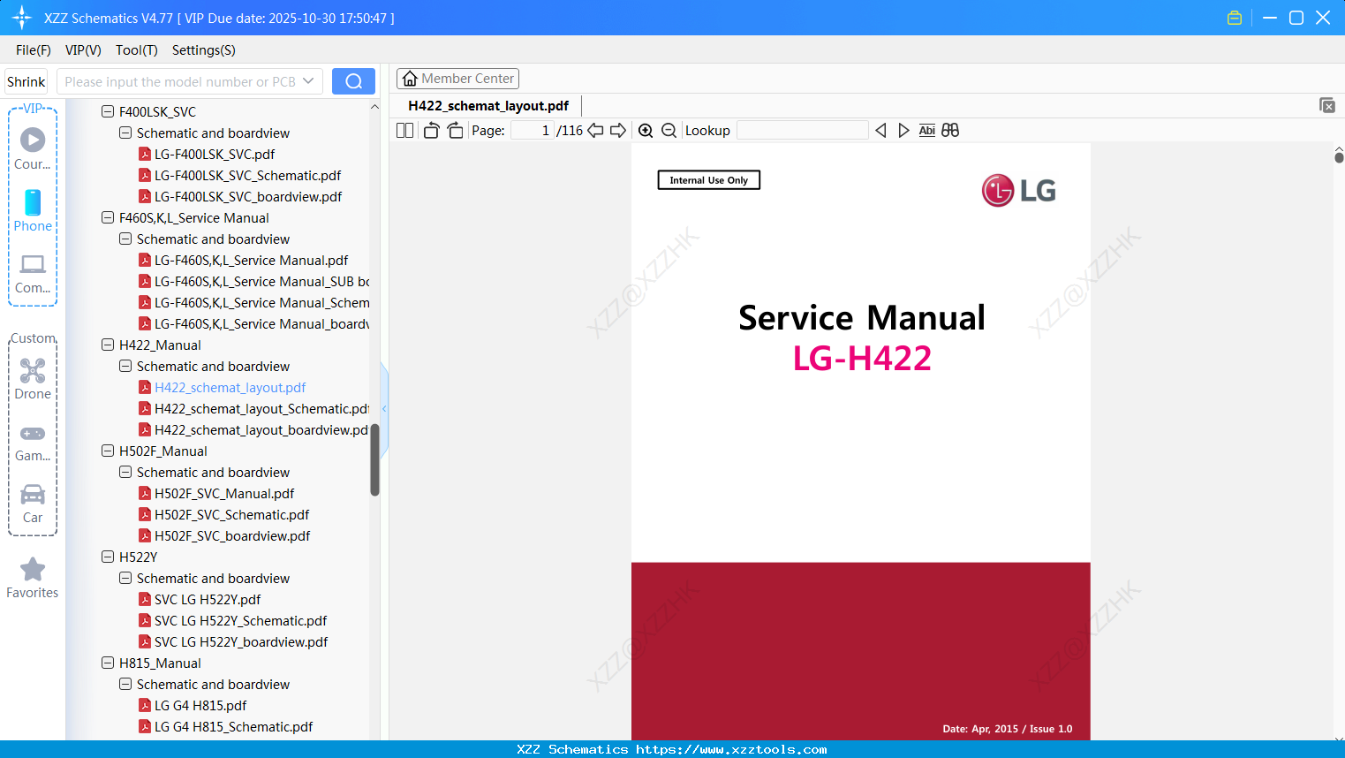The height and width of the screenshot is (758, 1345).
Task: Open the two-page view mode
Action: (x=404, y=130)
